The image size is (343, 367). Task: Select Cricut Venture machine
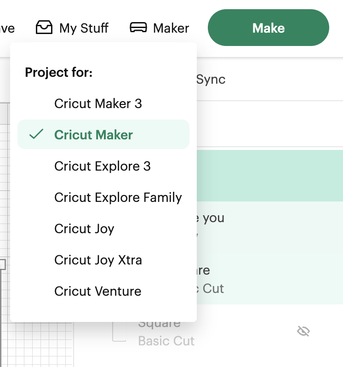coord(103,291)
